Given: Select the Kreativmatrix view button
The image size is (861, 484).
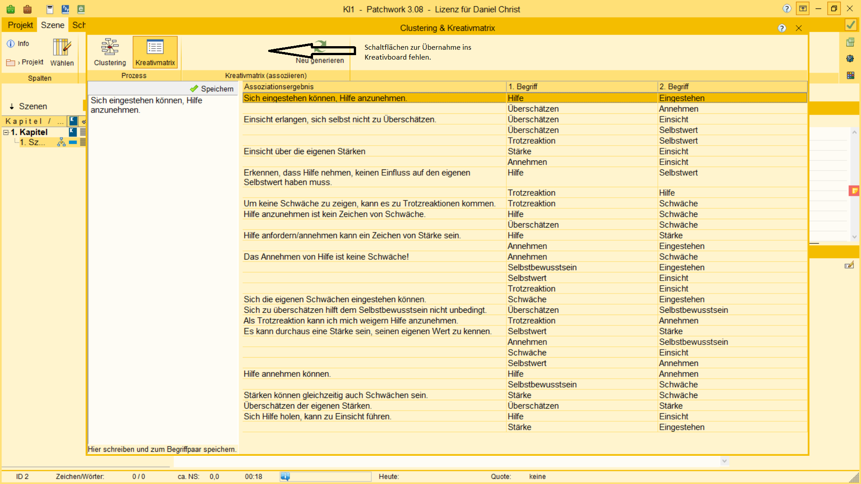Looking at the screenshot, I should pyautogui.click(x=155, y=52).
